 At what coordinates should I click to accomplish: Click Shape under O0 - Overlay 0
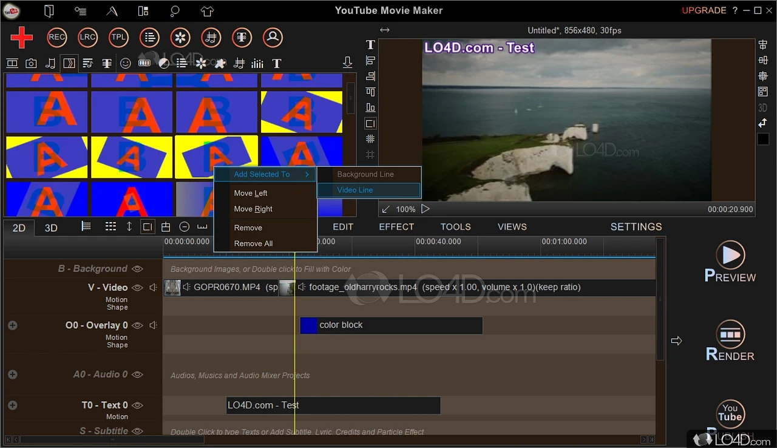117,345
